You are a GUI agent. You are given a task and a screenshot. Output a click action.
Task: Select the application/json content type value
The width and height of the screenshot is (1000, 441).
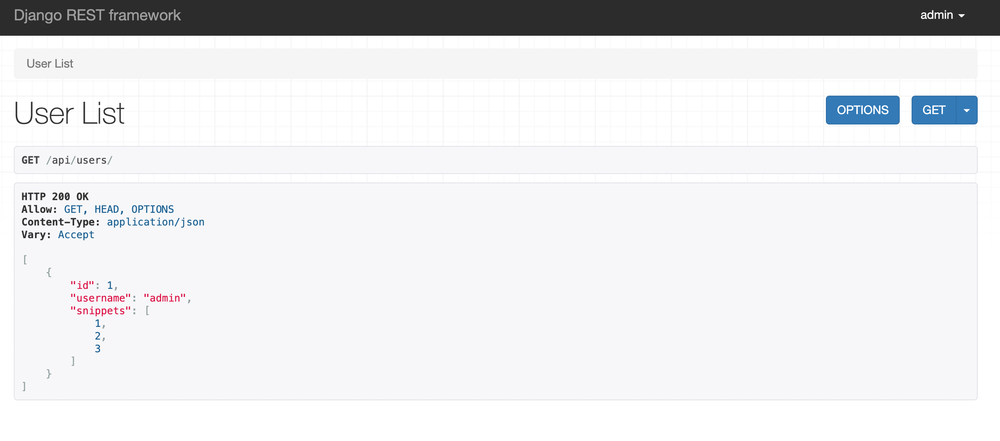(156, 222)
